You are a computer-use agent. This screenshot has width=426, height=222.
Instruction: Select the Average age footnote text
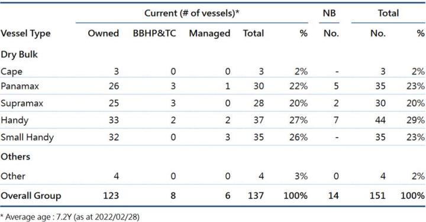click(70, 217)
